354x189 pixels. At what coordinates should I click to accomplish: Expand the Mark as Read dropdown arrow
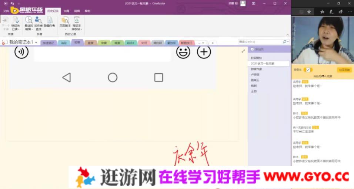coord(19,29)
